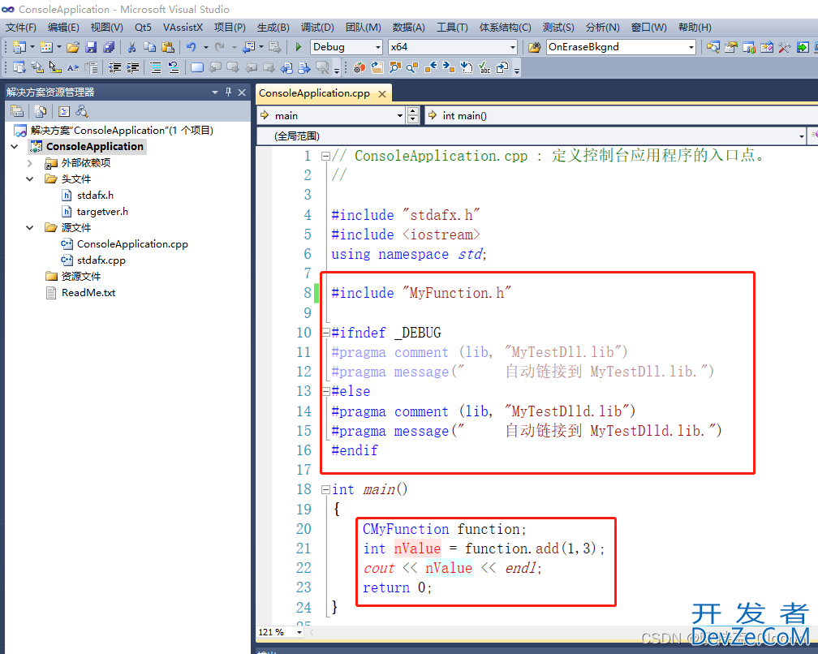Open the 121 % zoom level dropdown
This screenshot has width=818, height=654.
pos(299,632)
